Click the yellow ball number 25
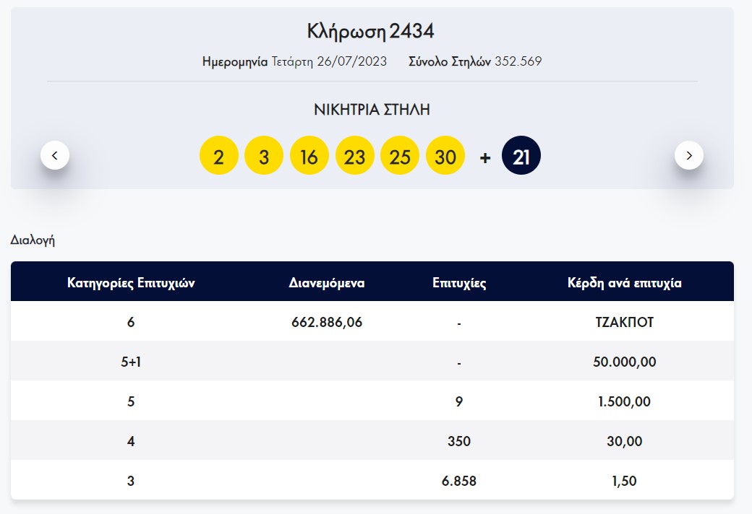752x514 pixels. coord(400,157)
